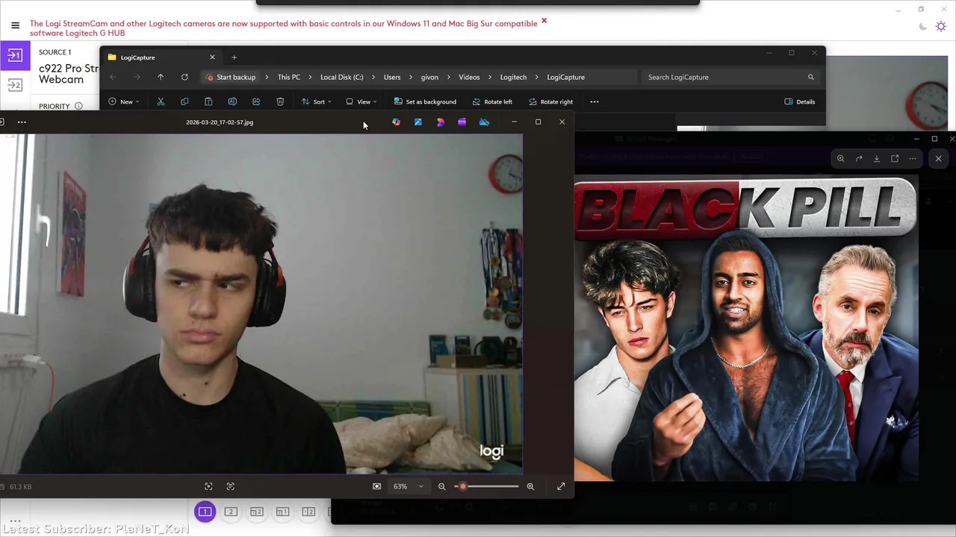Viewport: 956px width, 537px height.
Task: Open Clipchamp icon in Photos title bar
Action: click(462, 122)
